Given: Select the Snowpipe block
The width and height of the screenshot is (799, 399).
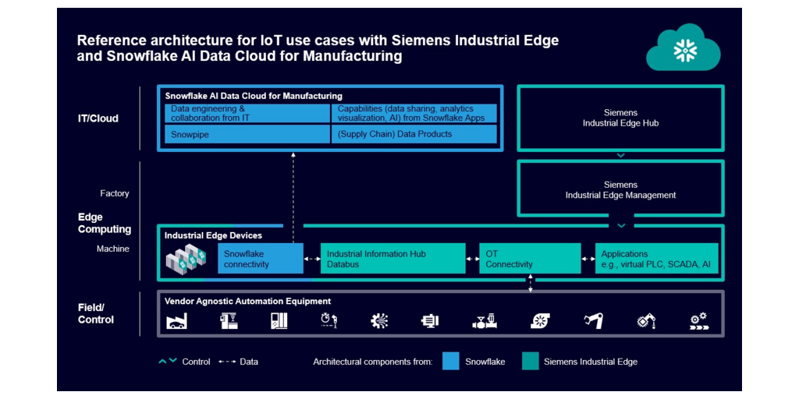Looking at the screenshot, I should 247,134.
